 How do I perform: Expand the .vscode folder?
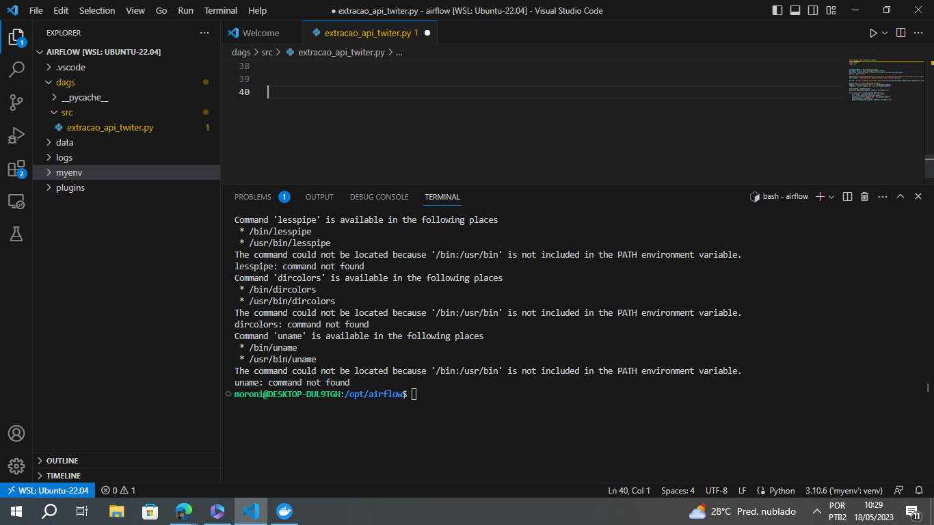(x=126, y=67)
